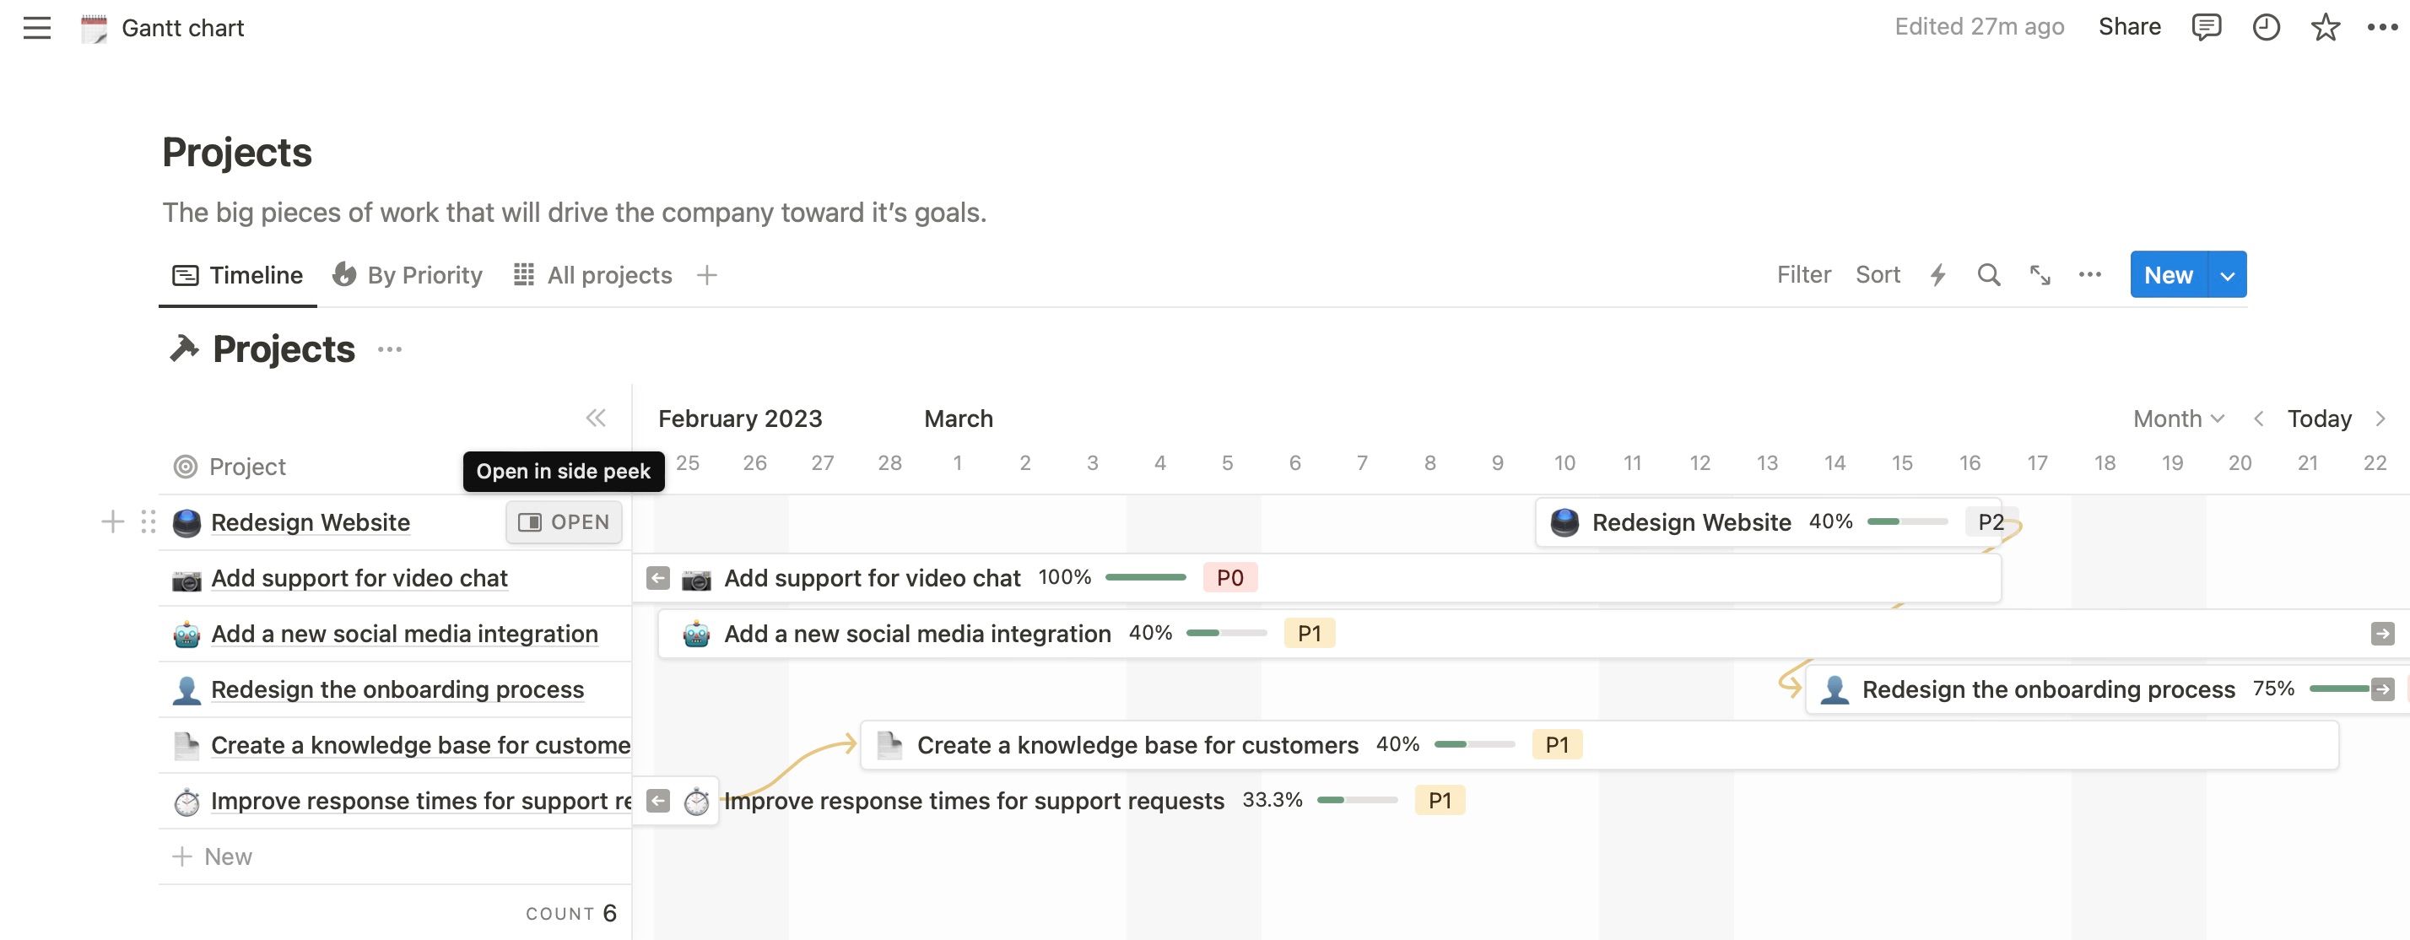Expand the New button dropdown arrow
Image resolution: width=2410 pixels, height=940 pixels.
pyautogui.click(x=2228, y=275)
